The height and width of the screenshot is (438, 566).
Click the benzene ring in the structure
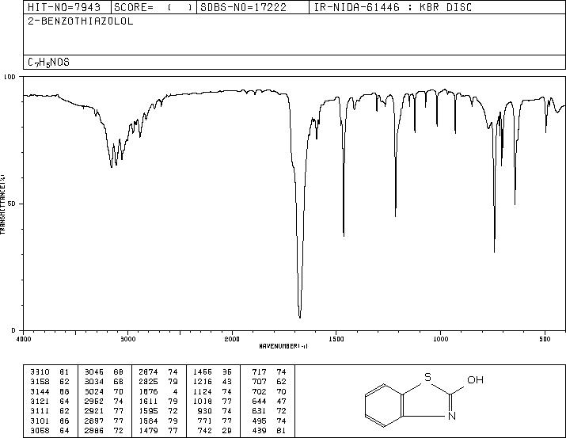pyautogui.click(x=383, y=406)
